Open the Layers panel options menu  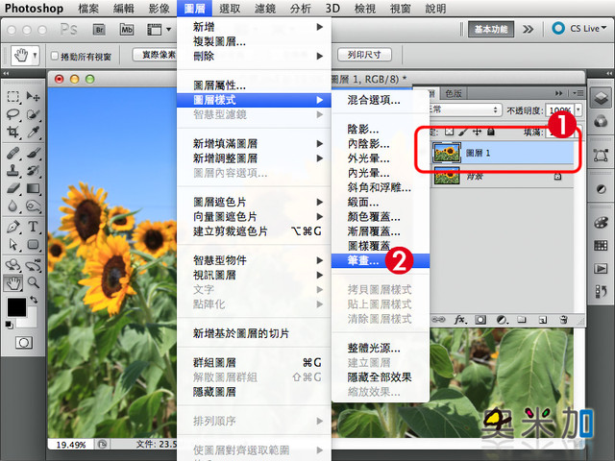(578, 93)
